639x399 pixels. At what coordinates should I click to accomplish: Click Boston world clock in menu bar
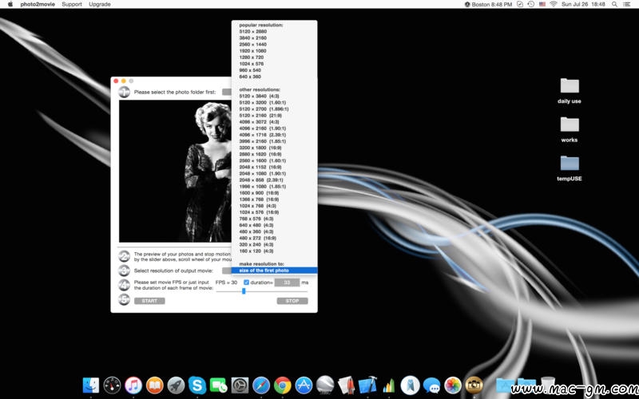[489, 4]
